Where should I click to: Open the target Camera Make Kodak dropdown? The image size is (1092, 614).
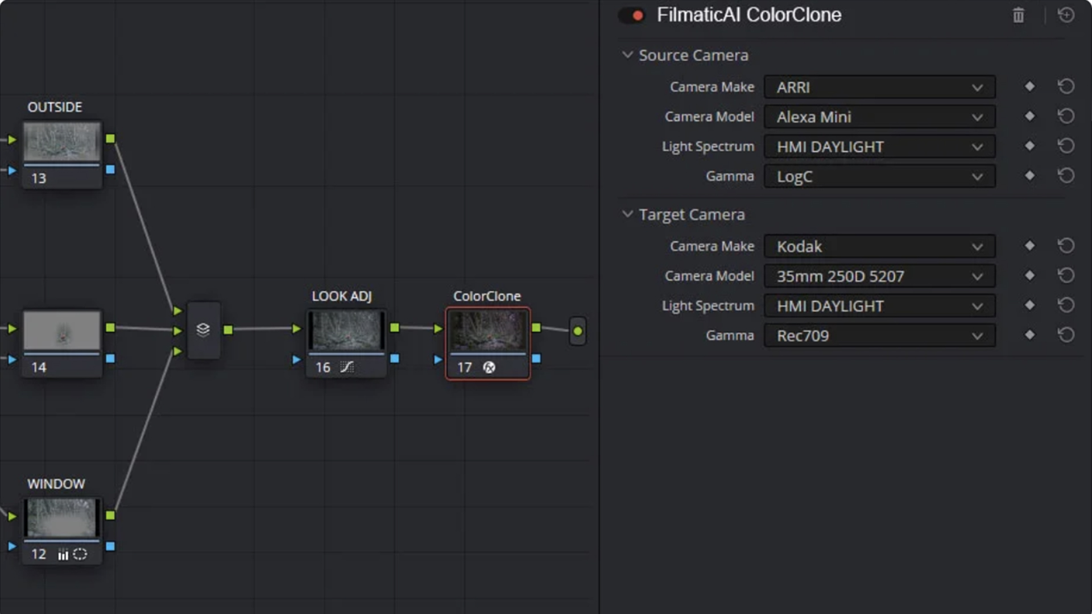point(879,247)
